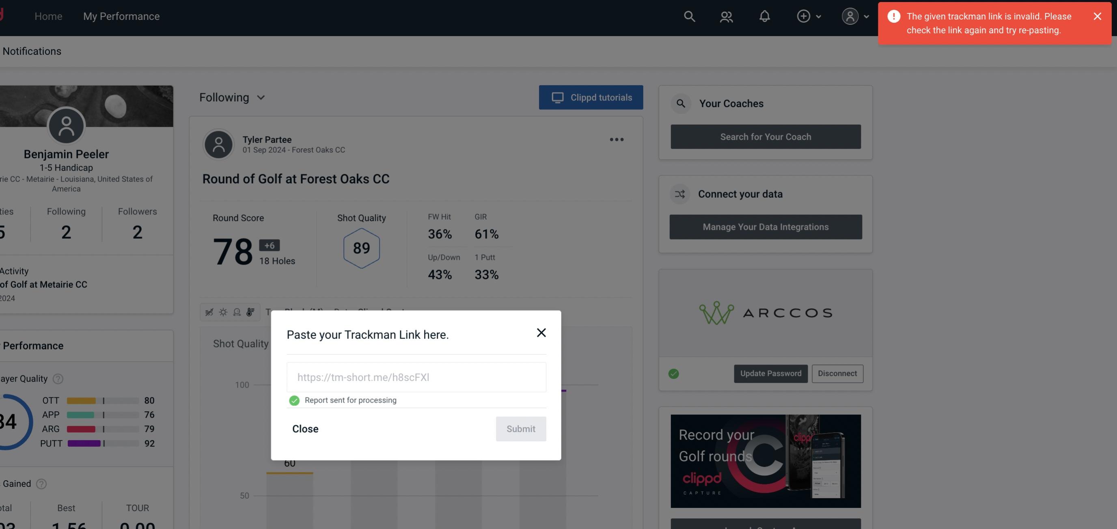Expand the add/create menu with plus arrow
This screenshot has width=1117, height=529.
coord(808,16)
